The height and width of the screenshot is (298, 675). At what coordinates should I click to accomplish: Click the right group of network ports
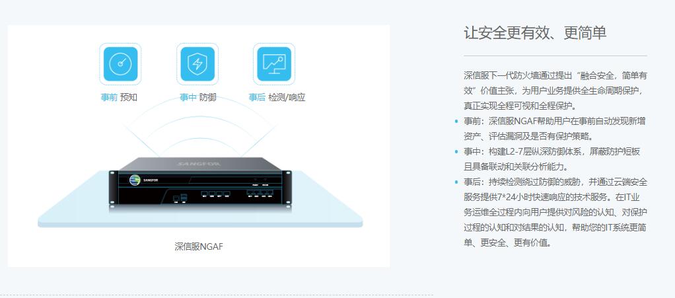(260, 194)
